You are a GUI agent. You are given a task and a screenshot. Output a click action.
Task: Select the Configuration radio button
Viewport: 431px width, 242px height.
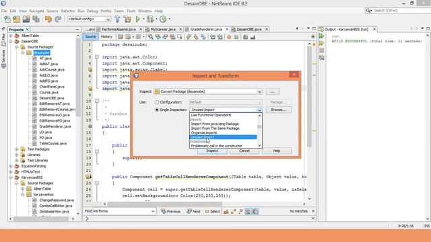(157, 102)
